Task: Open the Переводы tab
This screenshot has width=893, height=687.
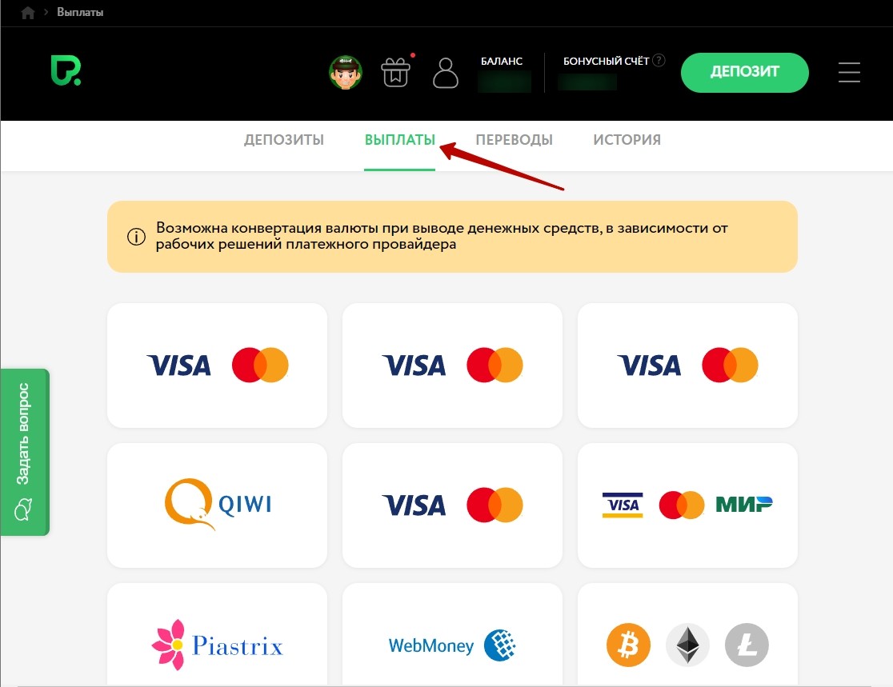Action: [514, 140]
